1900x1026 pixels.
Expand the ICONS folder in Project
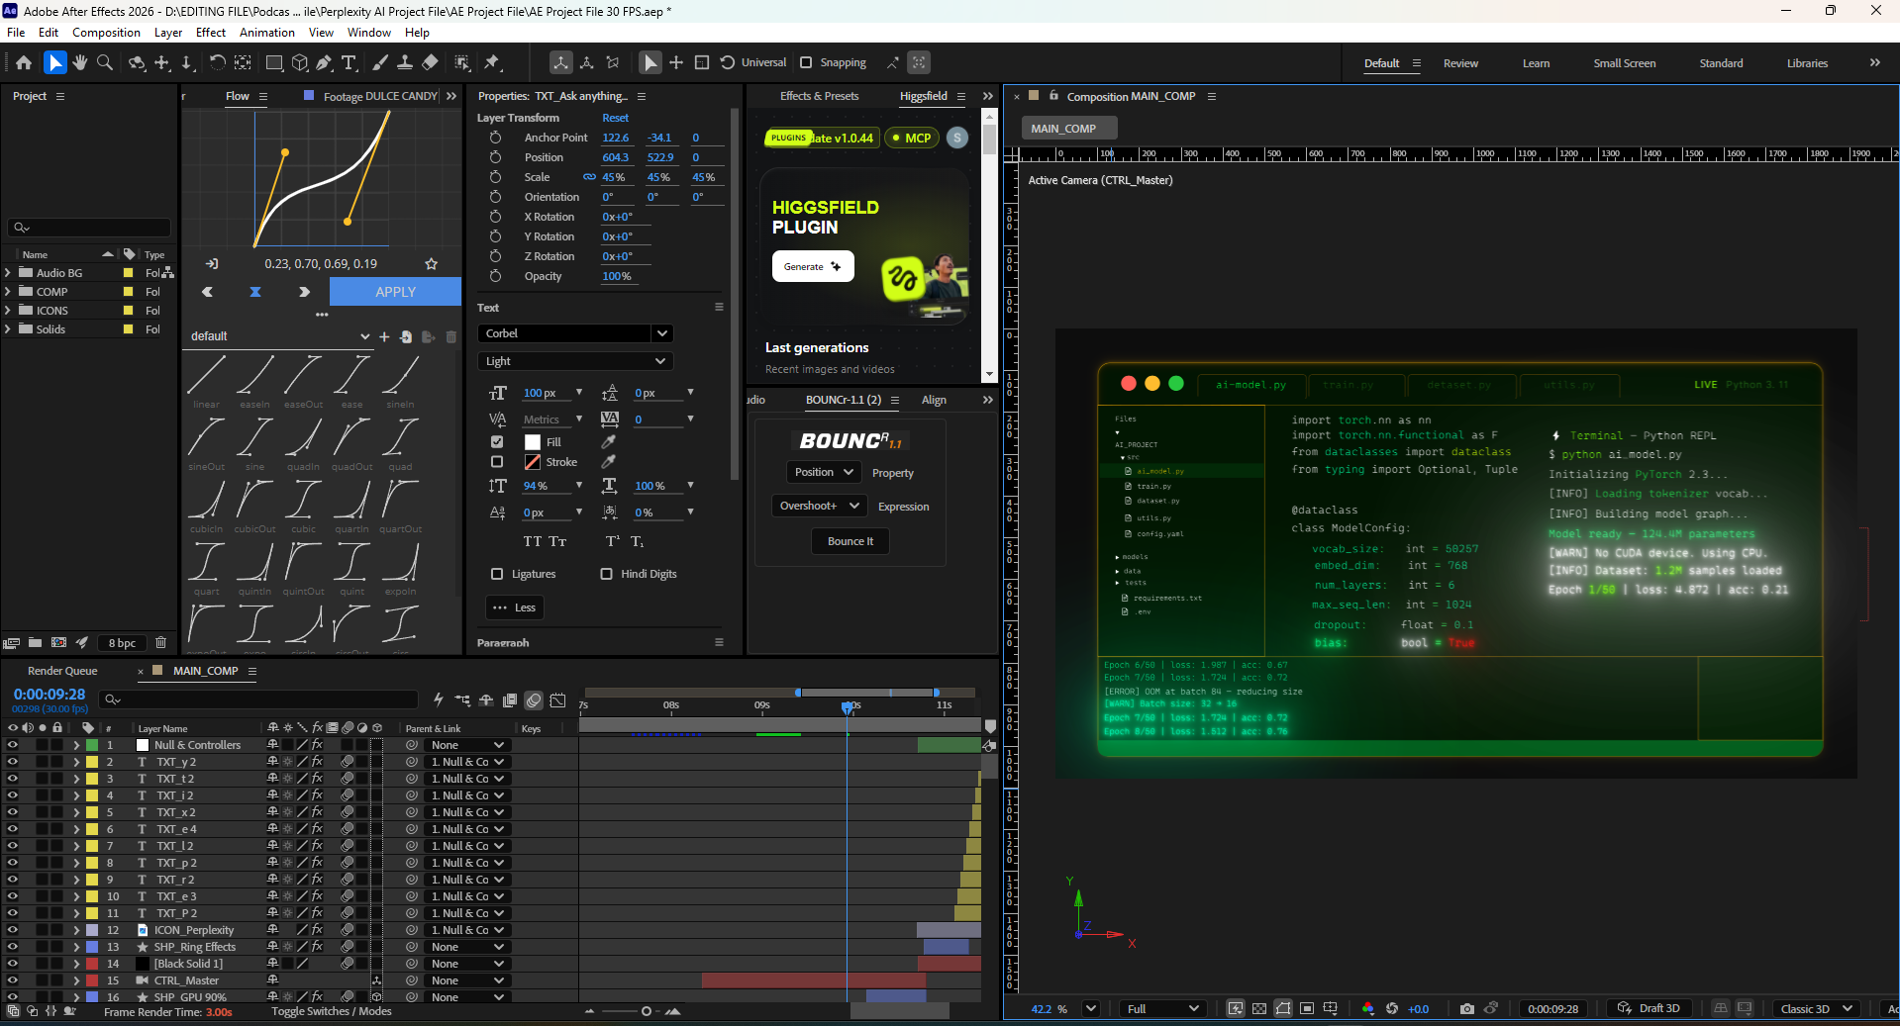8,311
